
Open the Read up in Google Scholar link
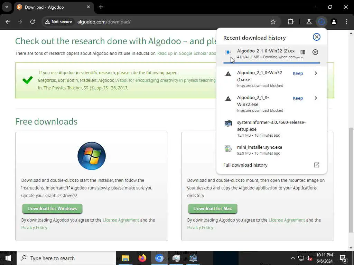click(186, 53)
